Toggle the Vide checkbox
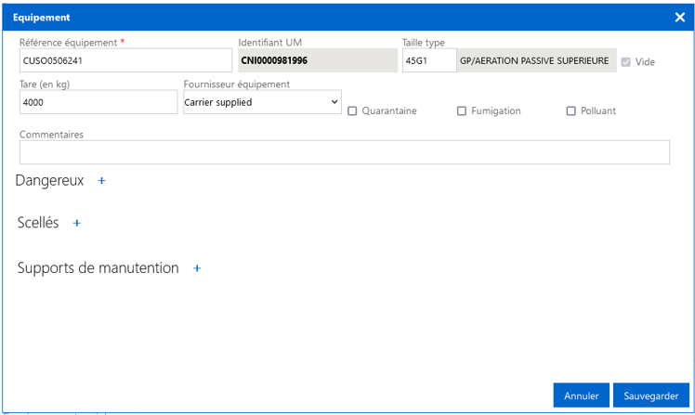 tap(626, 62)
